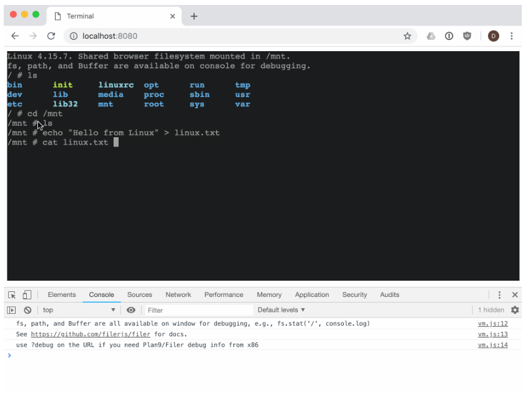Expand the 'top' JavaScript context dropdown

pyautogui.click(x=79, y=310)
